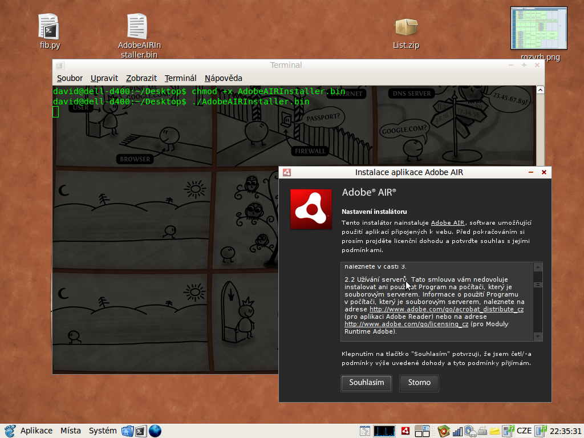Click the GNOME foot logo icon
Viewport: 584px width, 438px height.
click(x=9, y=431)
